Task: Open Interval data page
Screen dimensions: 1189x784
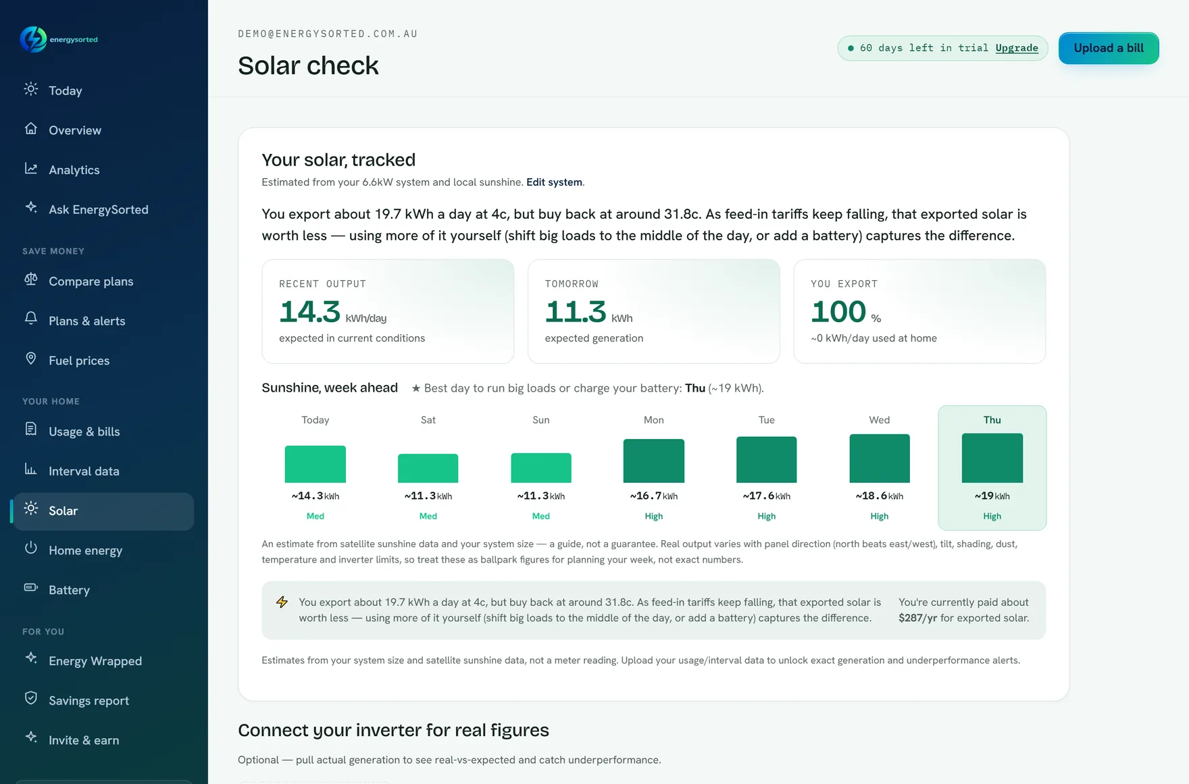Action: coord(103,471)
